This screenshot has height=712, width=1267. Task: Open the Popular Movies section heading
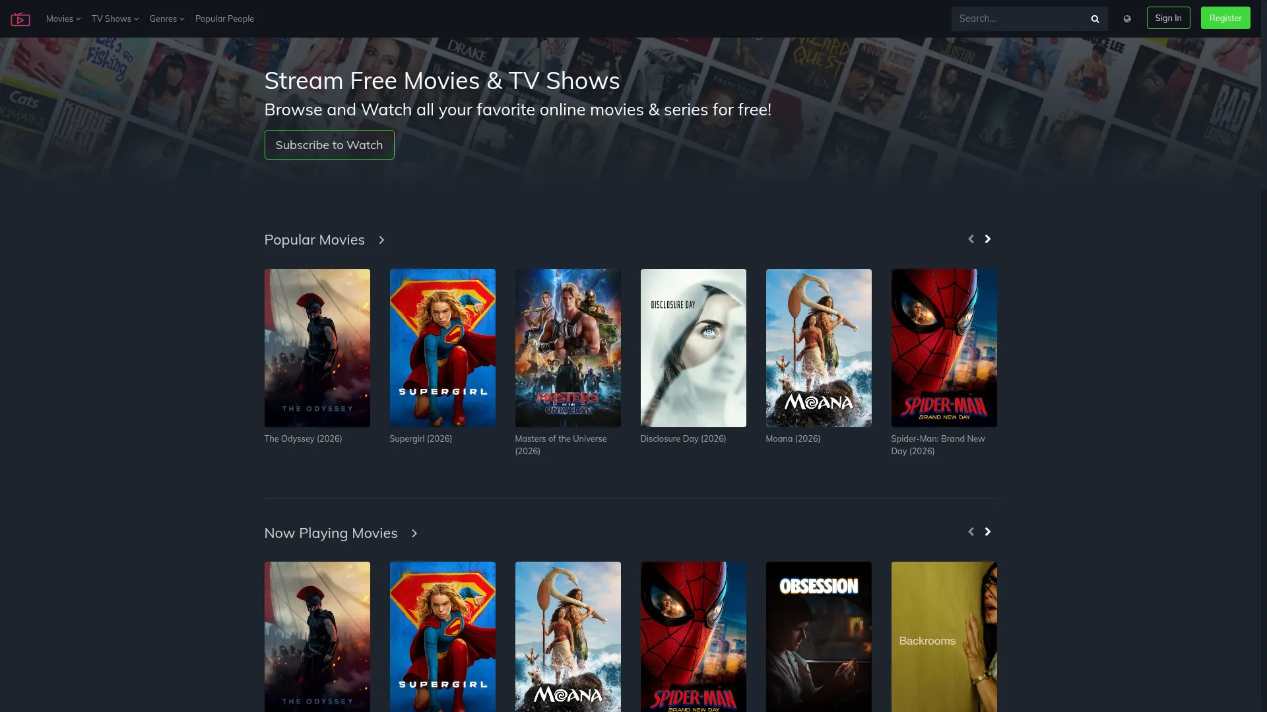tap(314, 240)
